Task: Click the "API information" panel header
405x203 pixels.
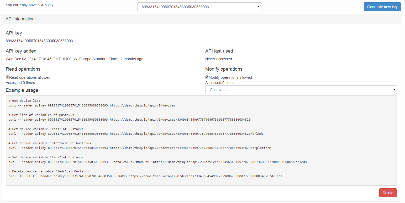Action: coord(201,19)
